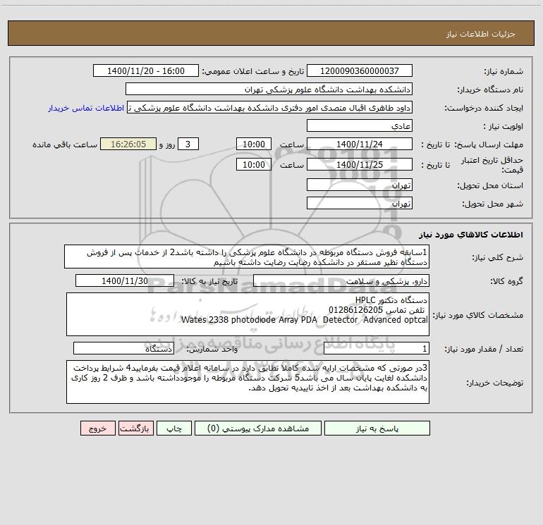Image resolution: width=543 pixels, height=525 pixels.
Task: Select the شماره نیاز field 1200090360000037
Action: tap(360, 70)
